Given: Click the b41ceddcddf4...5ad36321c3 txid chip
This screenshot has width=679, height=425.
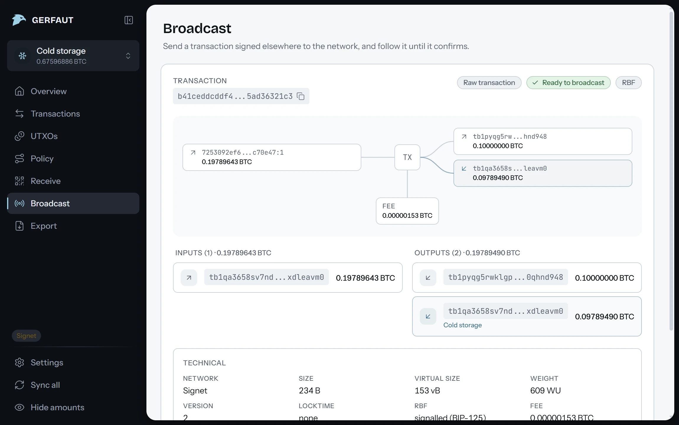Looking at the screenshot, I should pos(241,96).
